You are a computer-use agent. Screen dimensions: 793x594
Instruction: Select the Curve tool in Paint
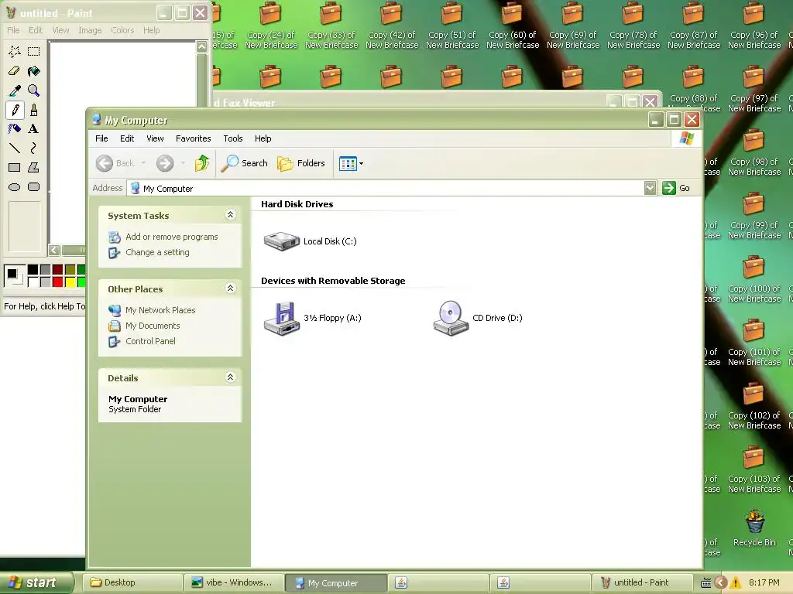[x=34, y=148]
